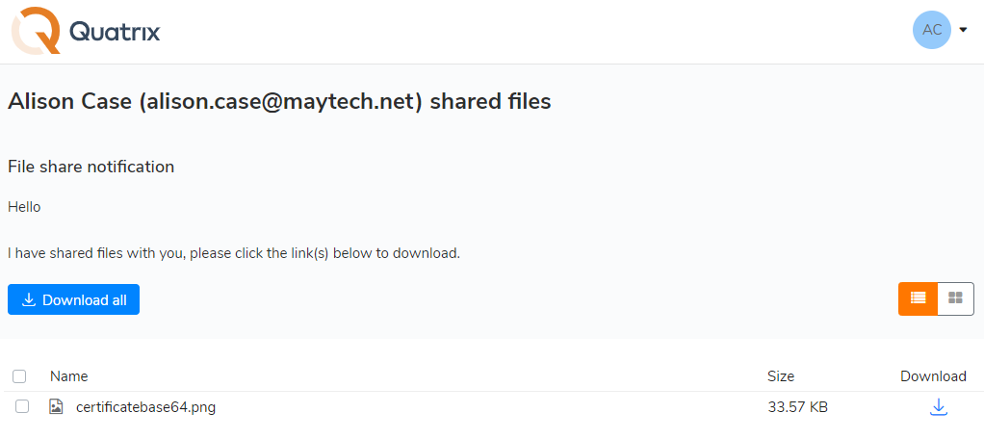The image size is (984, 439).
Task: Open the certificatebase64.png file link
Action: (145, 407)
